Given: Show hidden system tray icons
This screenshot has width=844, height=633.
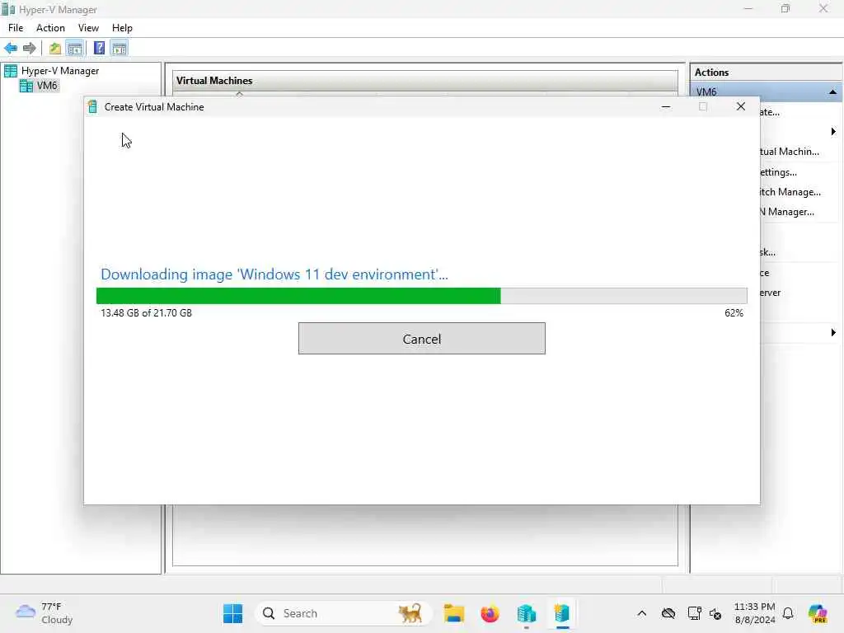Looking at the screenshot, I should (x=641, y=613).
